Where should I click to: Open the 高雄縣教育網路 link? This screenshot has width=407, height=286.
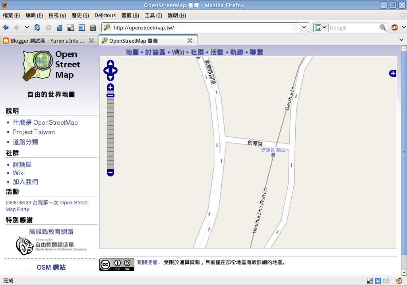tap(51, 231)
